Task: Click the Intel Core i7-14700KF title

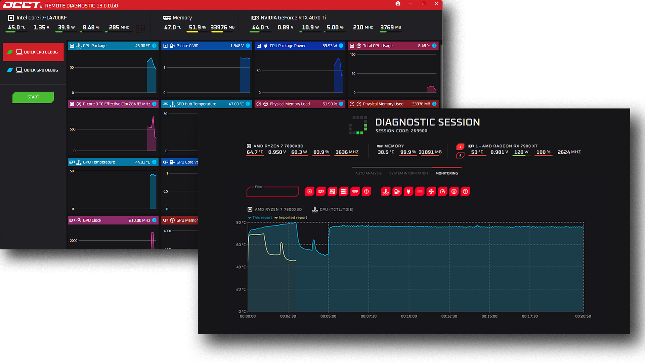Action: [42, 17]
